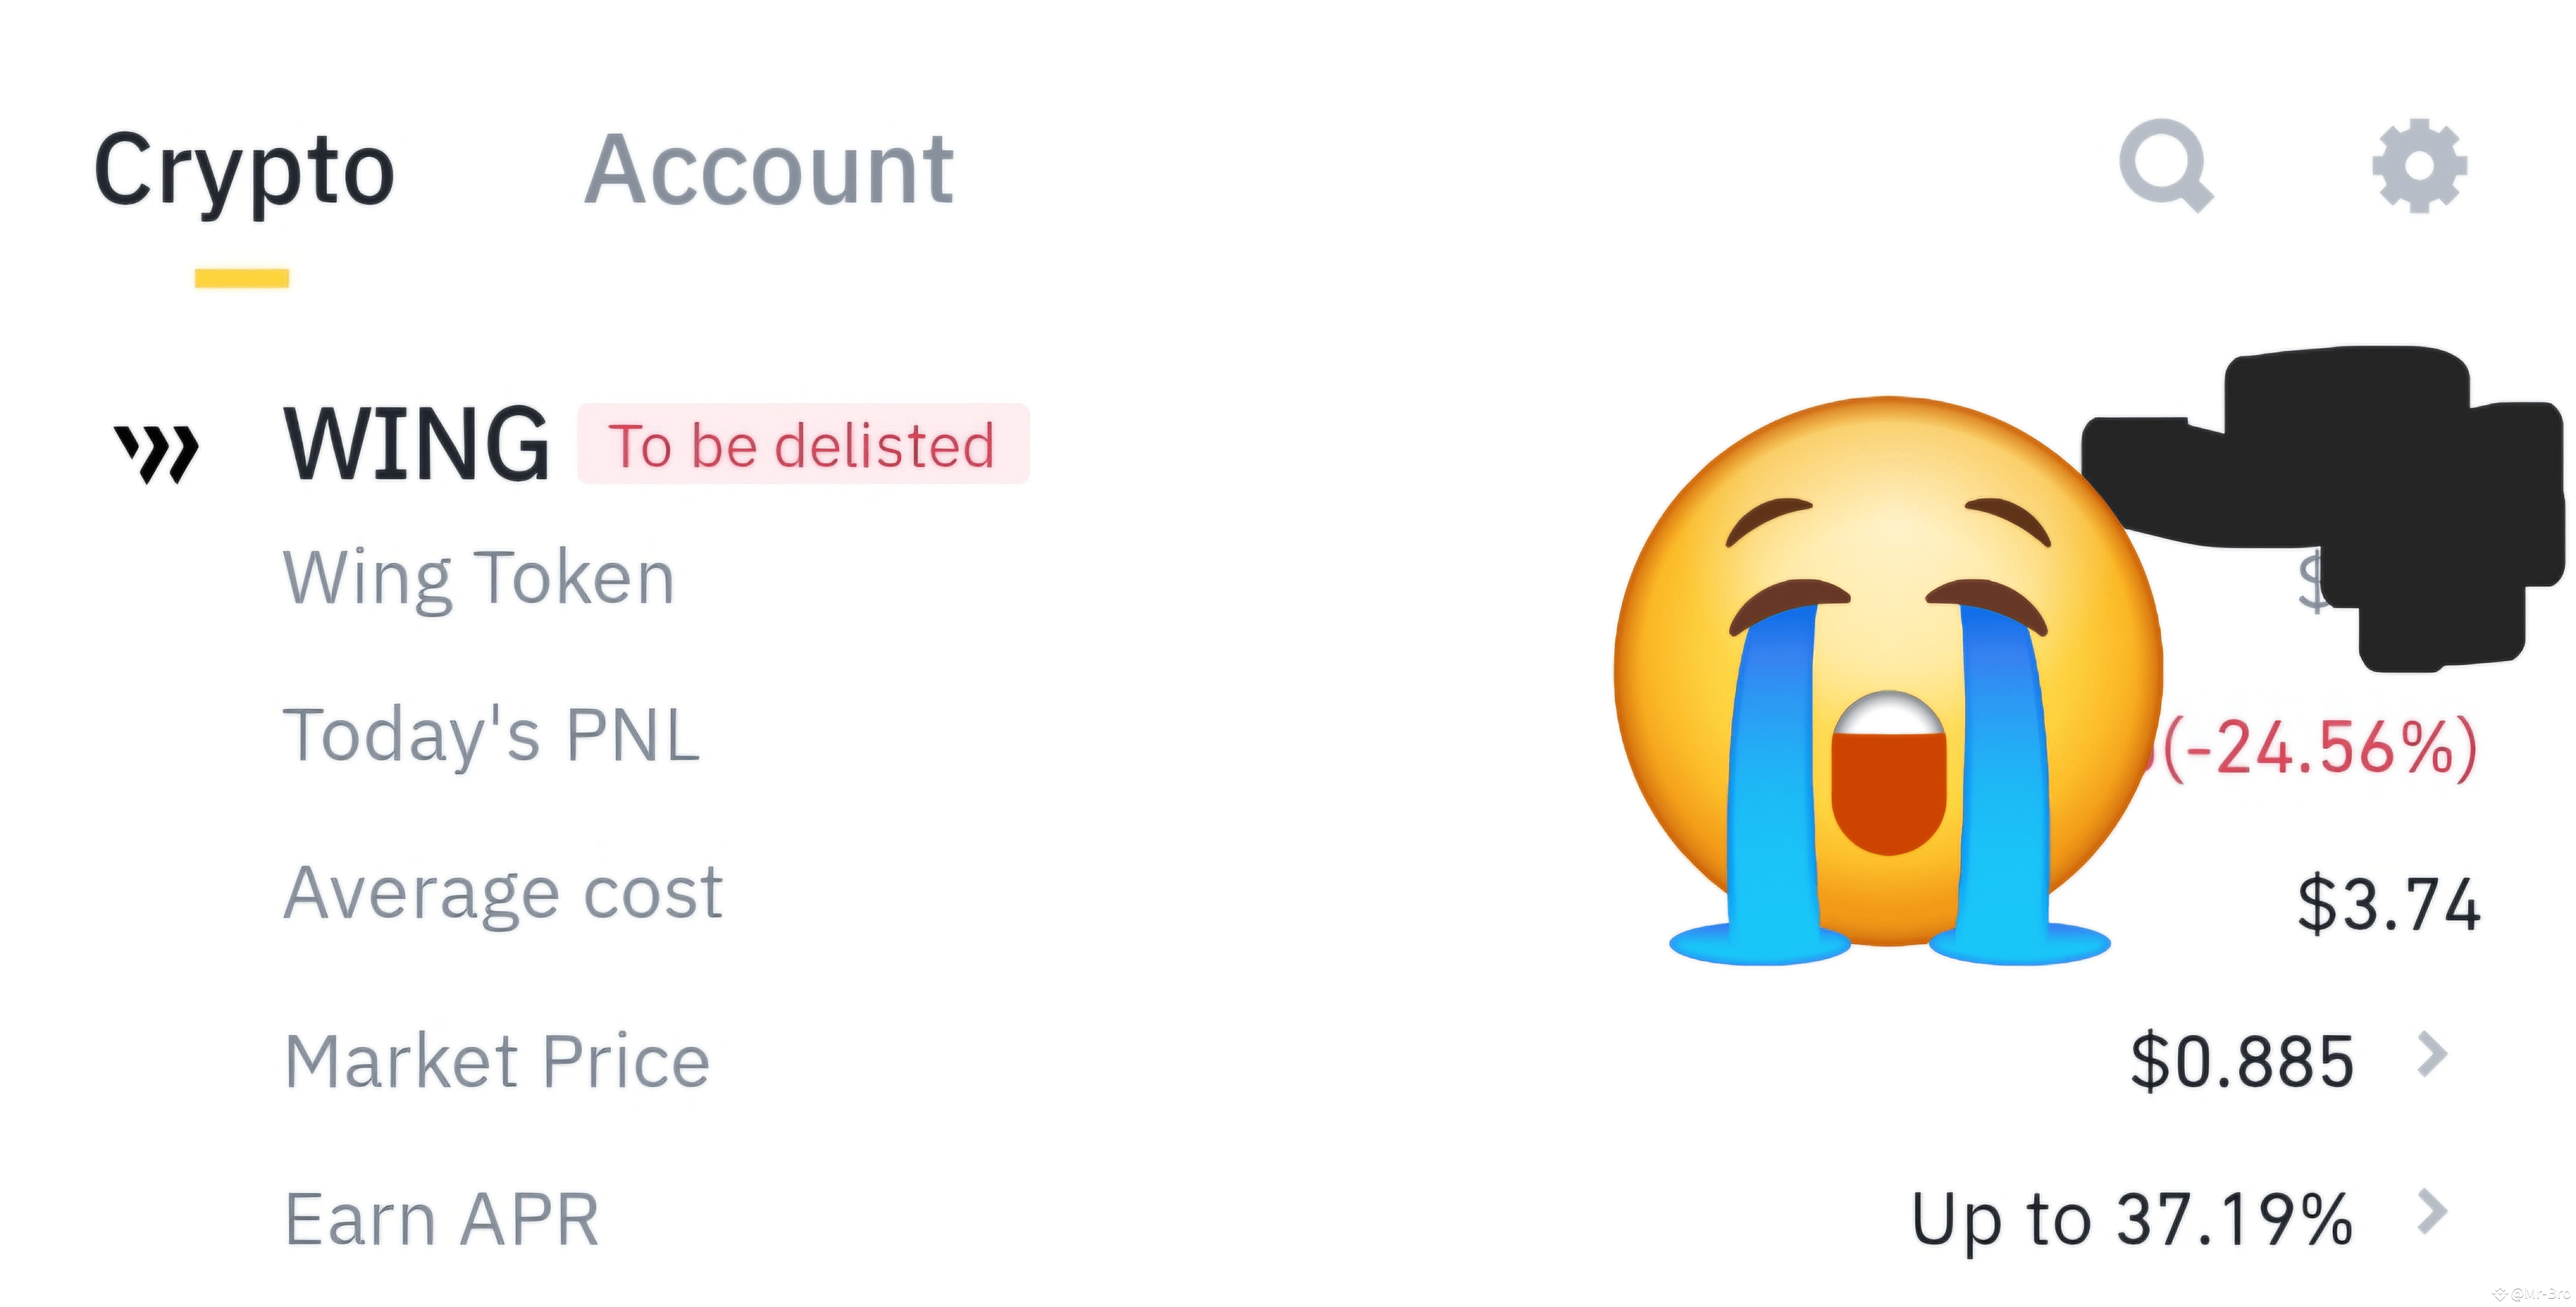The image size is (2576, 1307).
Task: Tap the WING token logo icon
Action: click(x=157, y=452)
